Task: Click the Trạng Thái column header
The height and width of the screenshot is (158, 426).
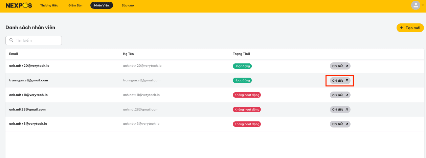Action: click(x=242, y=54)
